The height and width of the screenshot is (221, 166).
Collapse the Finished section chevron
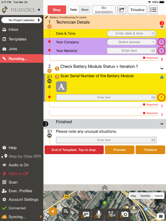(162, 124)
